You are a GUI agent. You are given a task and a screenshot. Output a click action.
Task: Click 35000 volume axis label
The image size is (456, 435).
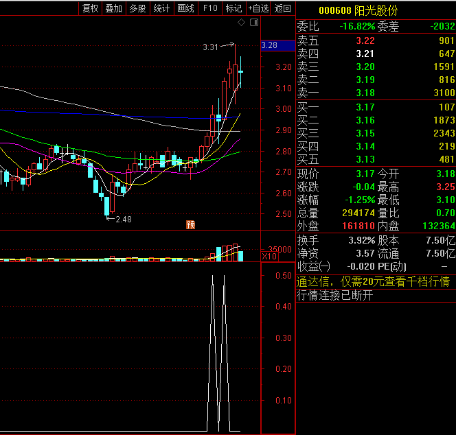click(280, 249)
